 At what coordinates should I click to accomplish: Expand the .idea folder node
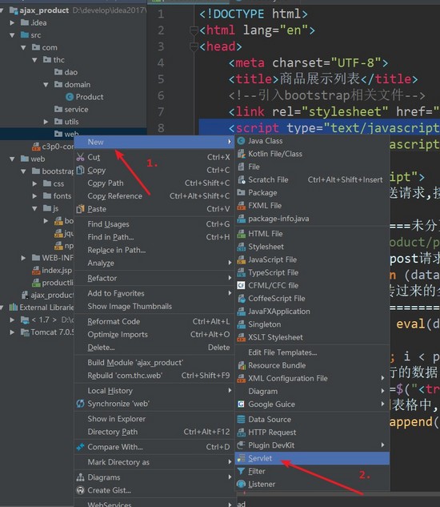12,22
